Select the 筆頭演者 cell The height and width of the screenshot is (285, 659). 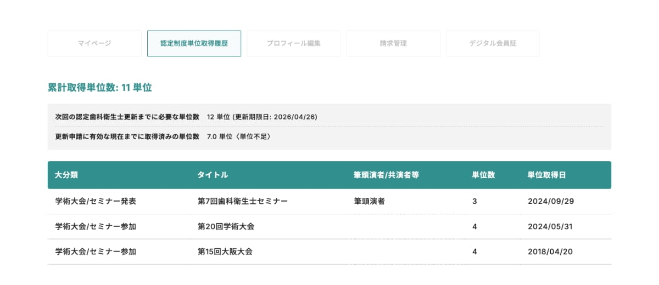[x=369, y=201]
